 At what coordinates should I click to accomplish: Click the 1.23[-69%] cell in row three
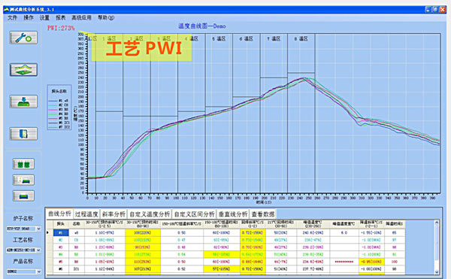(x=104, y=247)
